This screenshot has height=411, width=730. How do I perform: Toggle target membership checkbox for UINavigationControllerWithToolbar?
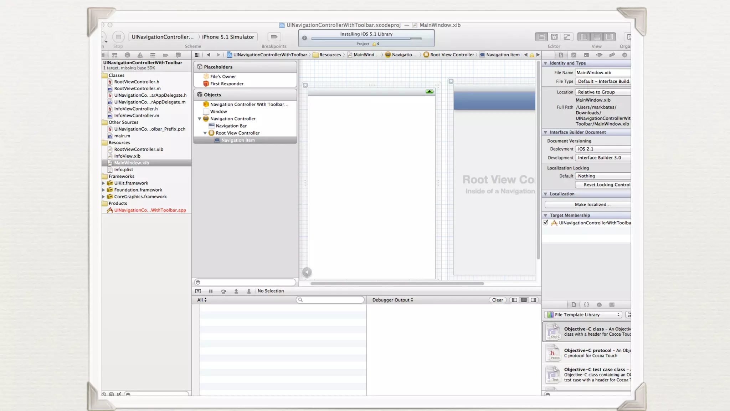[x=546, y=223]
